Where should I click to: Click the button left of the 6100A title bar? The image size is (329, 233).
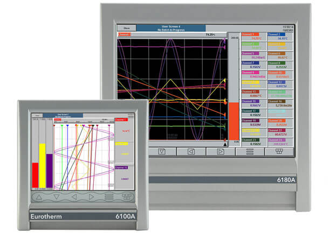pos(37,116)
